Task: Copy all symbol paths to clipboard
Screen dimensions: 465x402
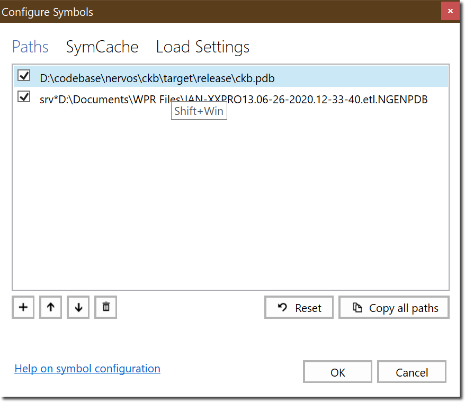Action: click(394, 307)
